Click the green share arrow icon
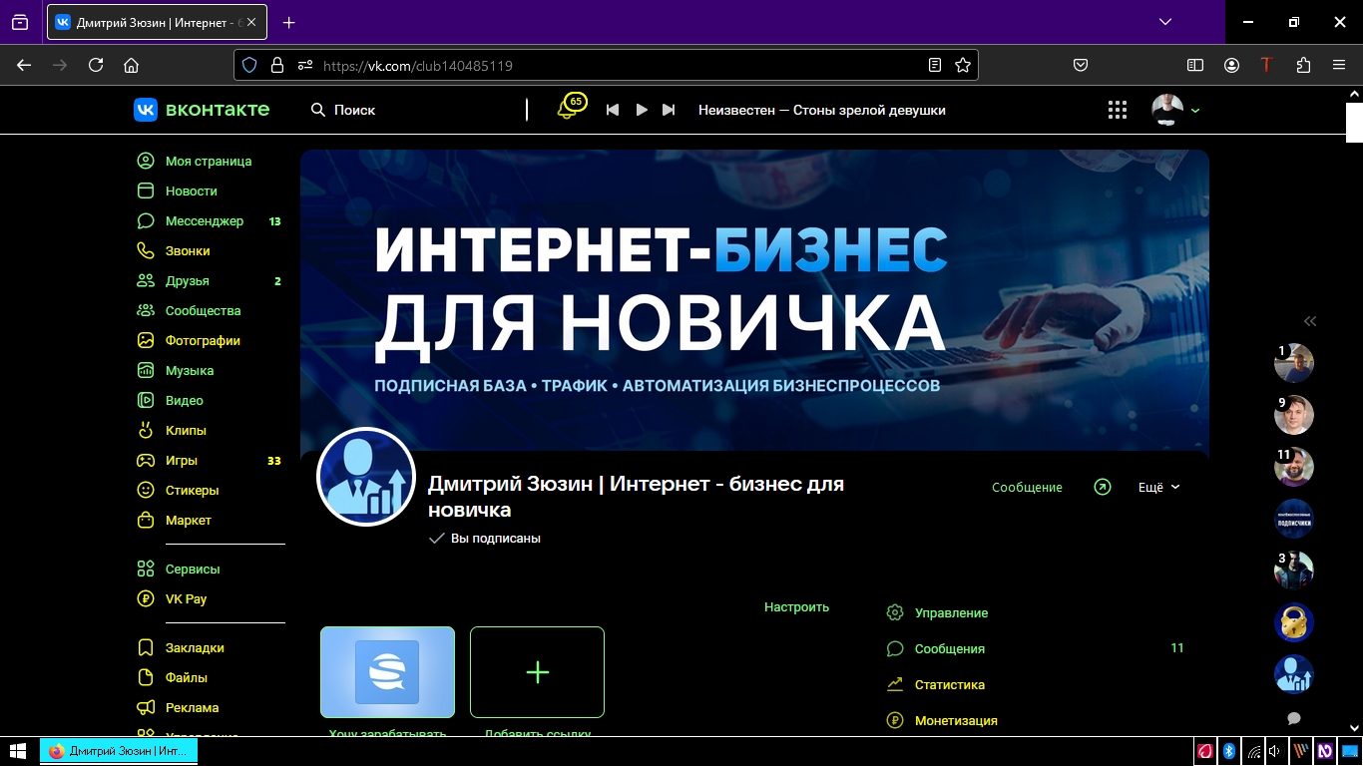The width and height of the screenshot is (1363, 766). tap(1102, 487)
